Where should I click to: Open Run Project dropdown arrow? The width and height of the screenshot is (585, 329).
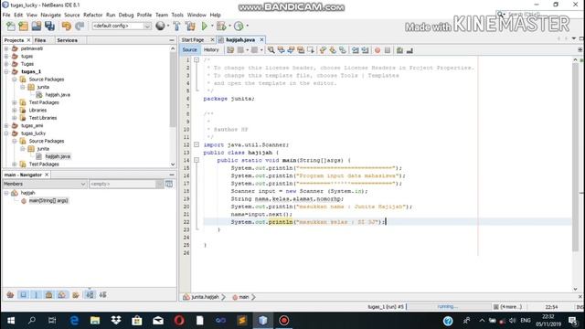(212, 26)
